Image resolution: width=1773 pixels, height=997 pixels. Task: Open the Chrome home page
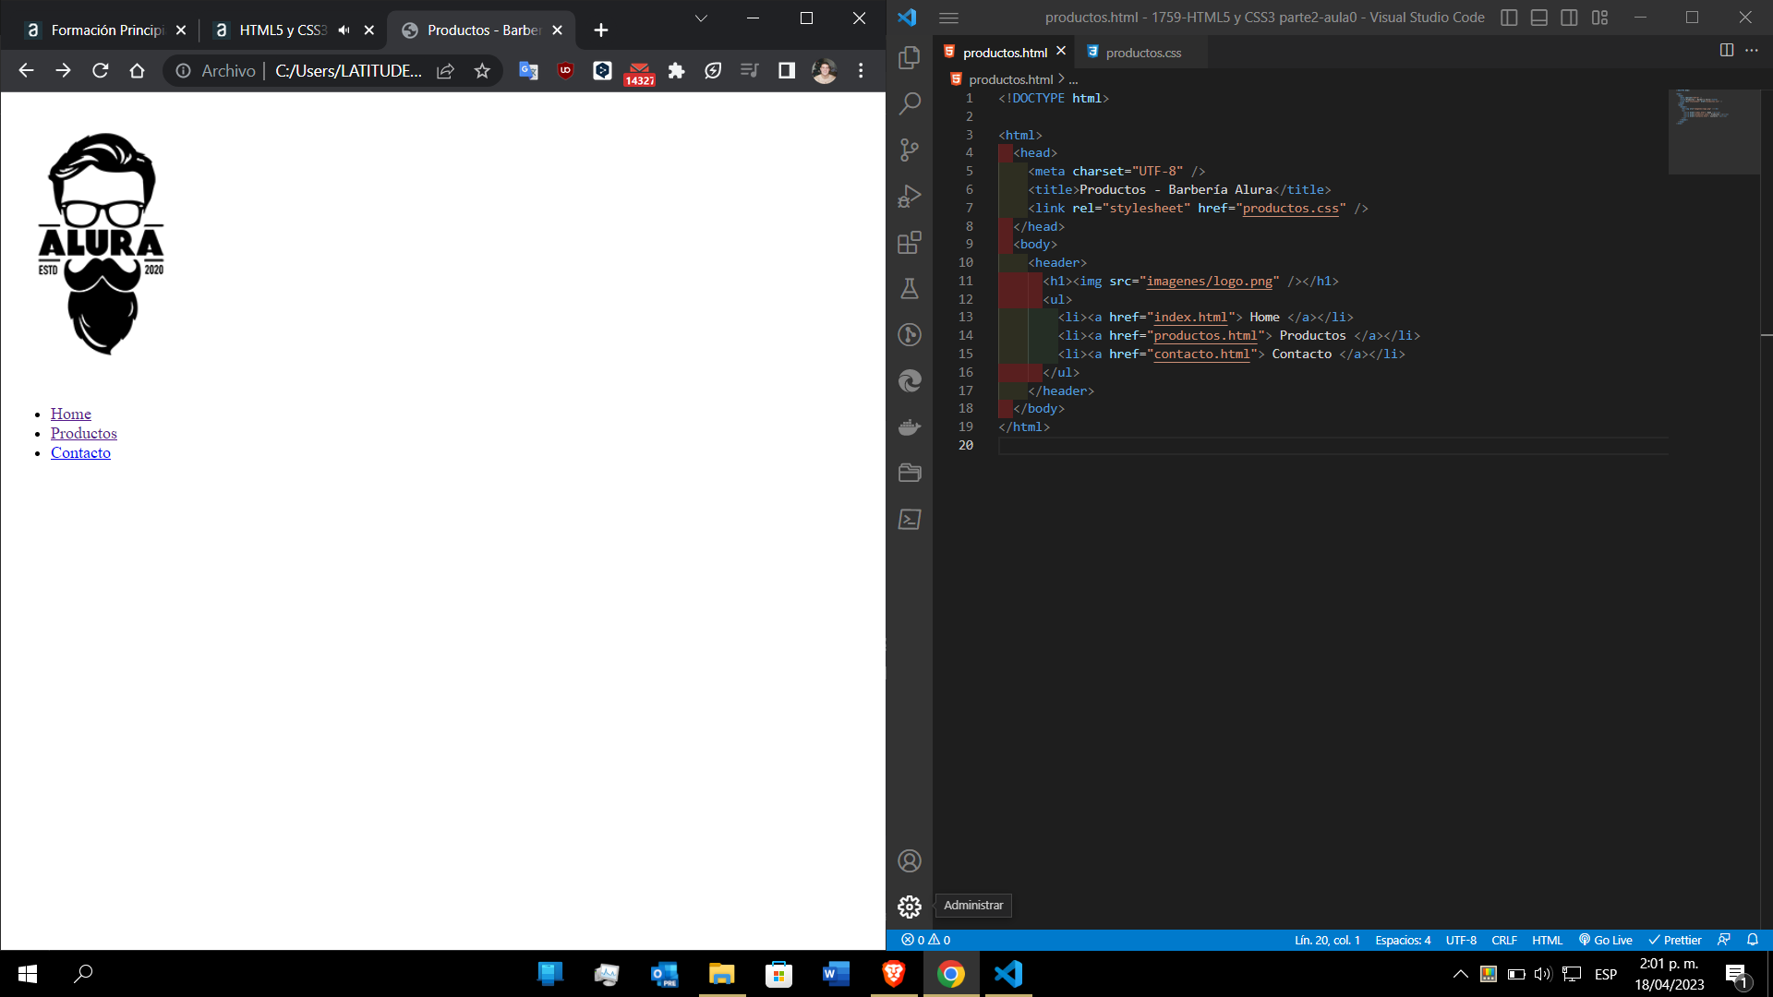point(137,71)
